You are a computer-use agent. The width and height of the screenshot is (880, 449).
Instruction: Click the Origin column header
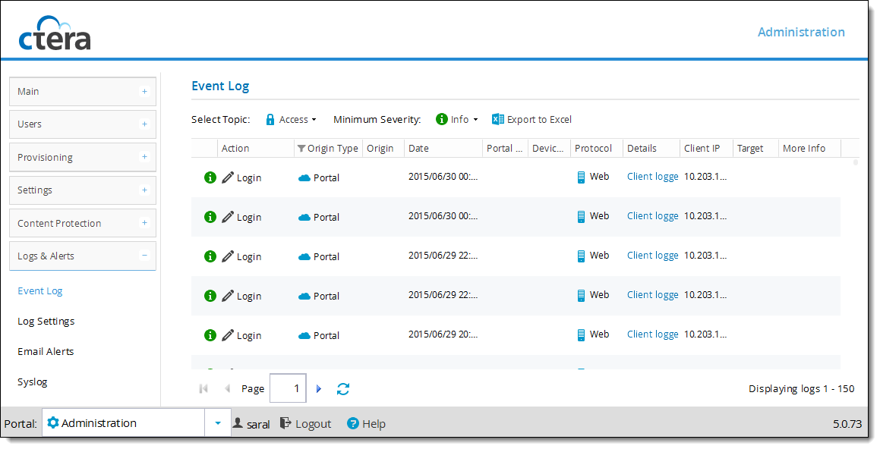[383, 149]
